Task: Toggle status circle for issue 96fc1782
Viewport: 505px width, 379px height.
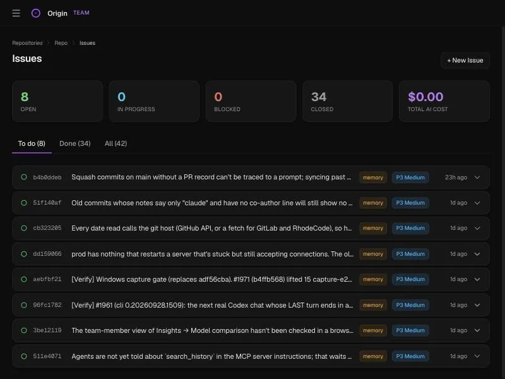Action: (24, 305)
